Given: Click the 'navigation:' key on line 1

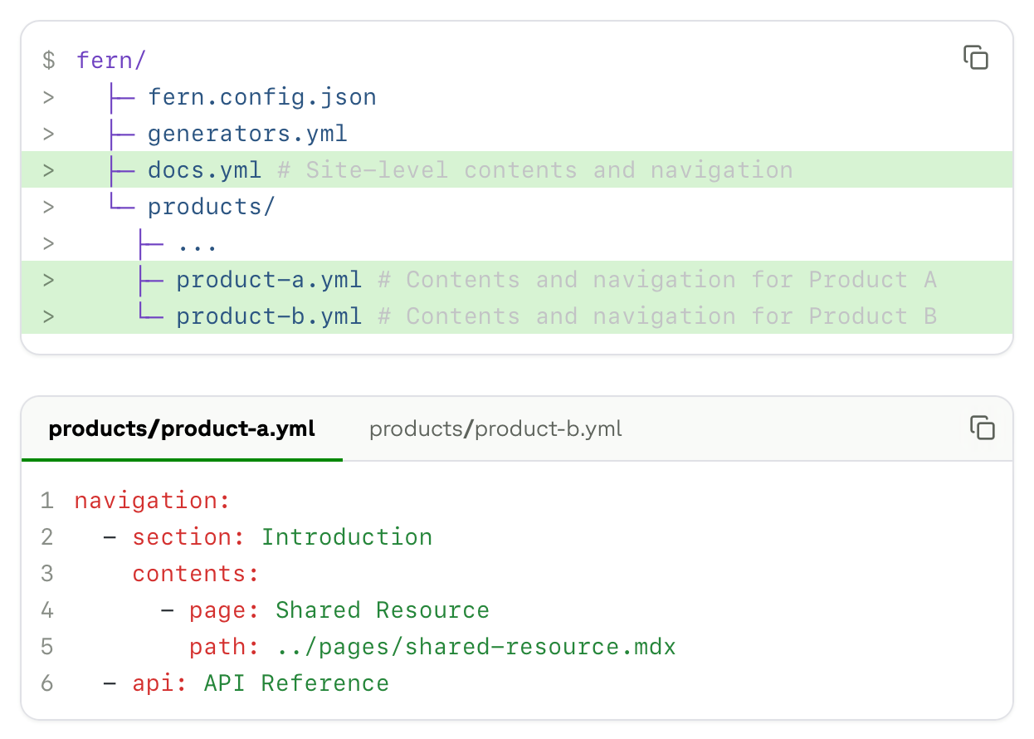Looking at the screenshot, I should pyautogui.click(x=151, y=501).
